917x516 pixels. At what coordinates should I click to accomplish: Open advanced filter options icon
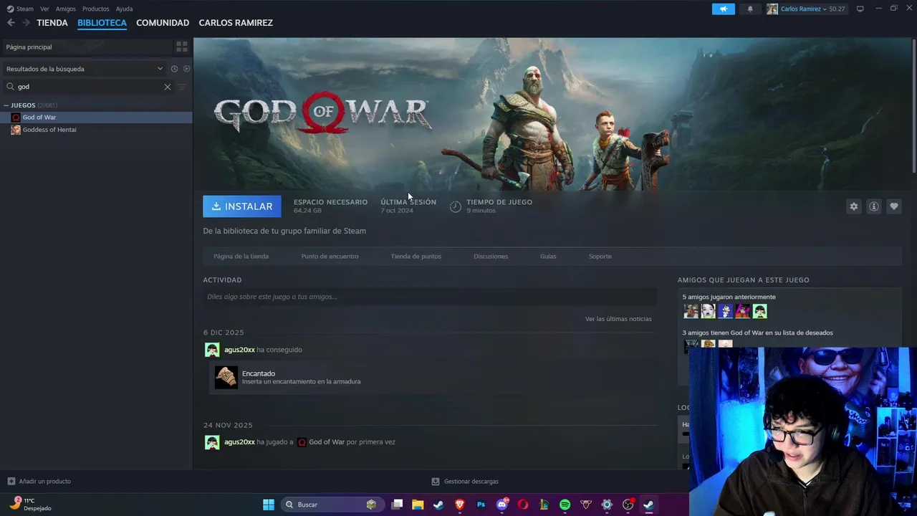tap(182, 87)
